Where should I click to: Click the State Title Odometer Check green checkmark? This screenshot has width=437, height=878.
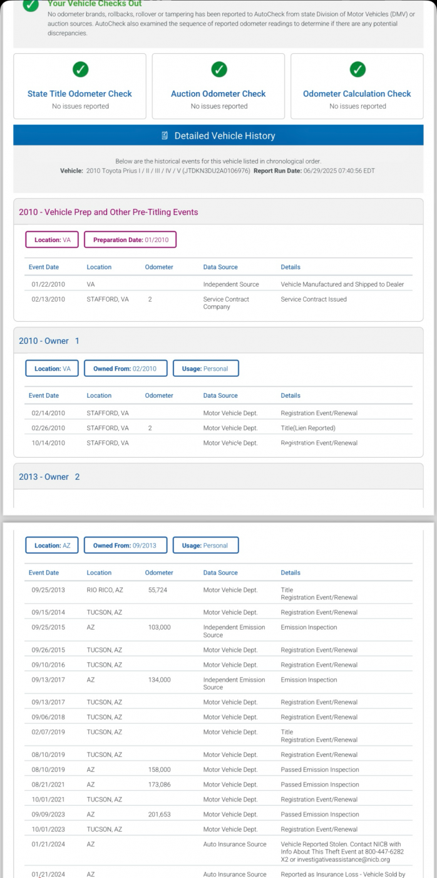[x=80, y=70]
